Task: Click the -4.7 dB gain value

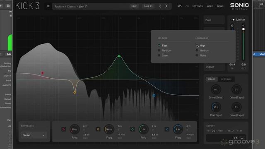Action: pyautogui.click(x=121, y=135)
